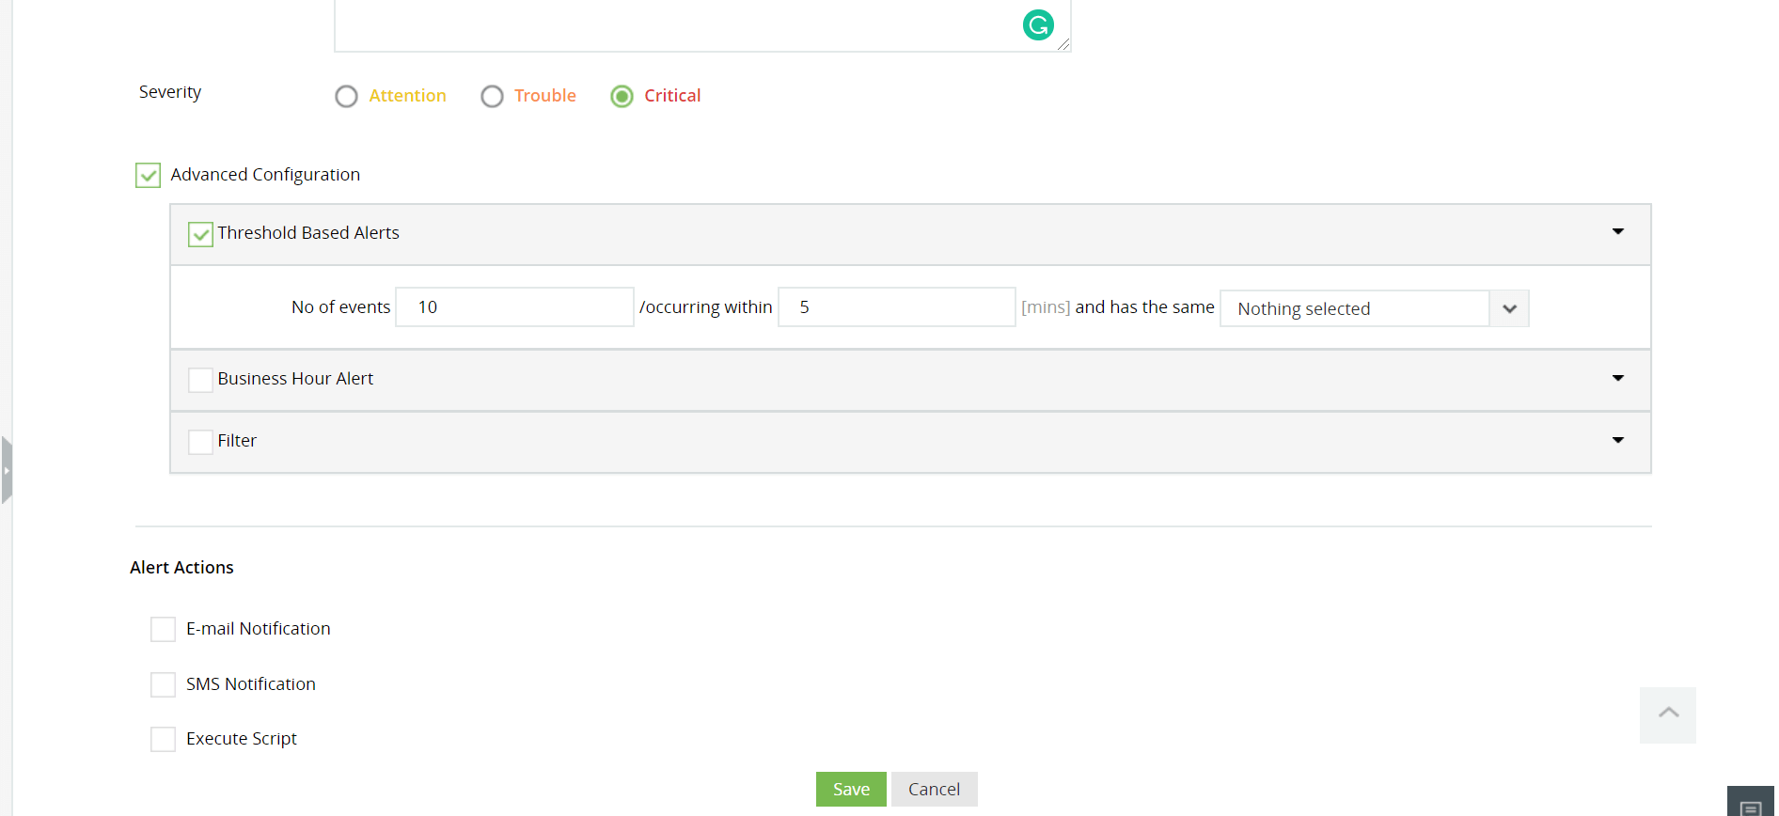Click the Cancel button
The height and width of the screenshot is (816, 1779).
point(934,789)
